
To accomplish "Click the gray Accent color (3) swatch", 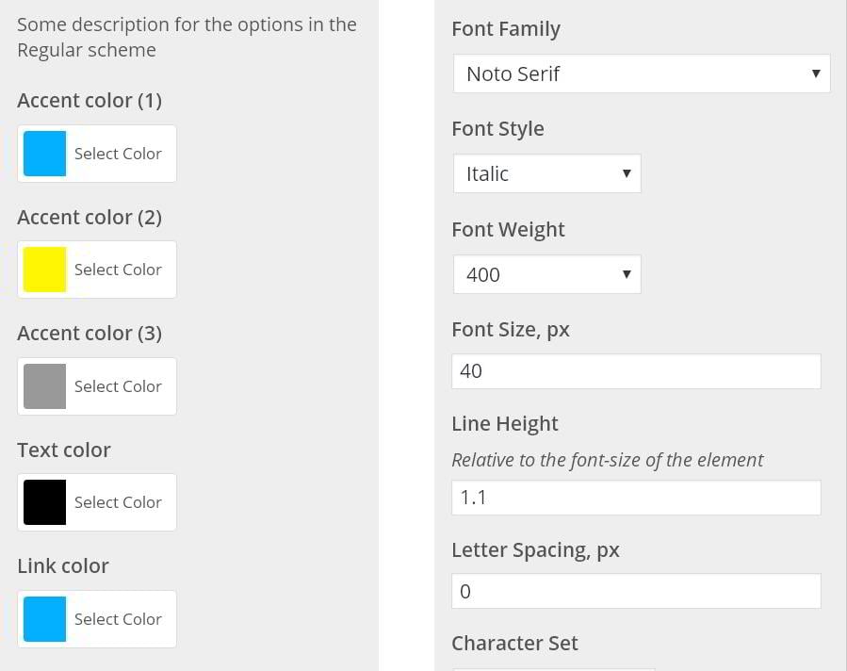I will point(44,386).
